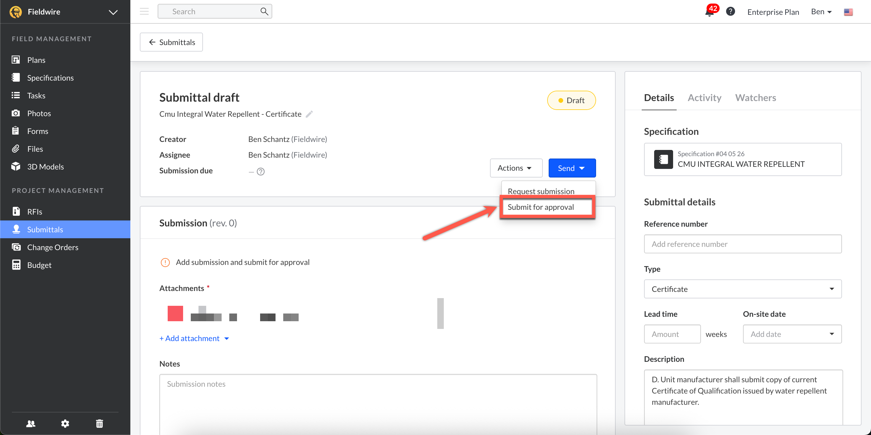Expand the Fieldwire project chevron
This screenshot has height=435, width=871.
pyautogui.click(x=113, y=12)
